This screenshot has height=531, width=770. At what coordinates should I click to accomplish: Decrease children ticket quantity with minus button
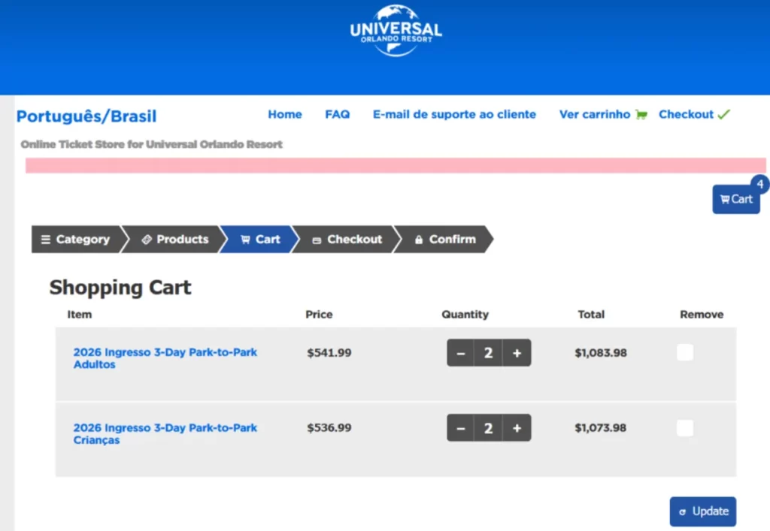(x=461, y=427)
